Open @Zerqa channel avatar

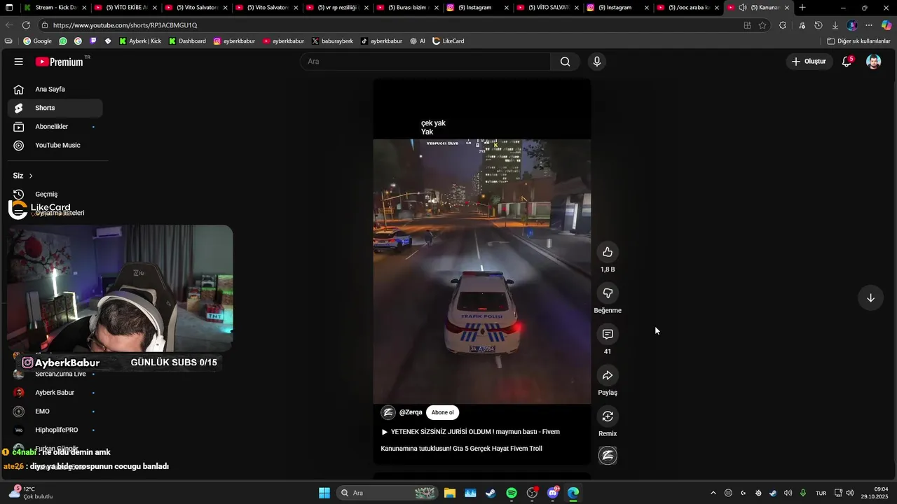click(388, 412)
